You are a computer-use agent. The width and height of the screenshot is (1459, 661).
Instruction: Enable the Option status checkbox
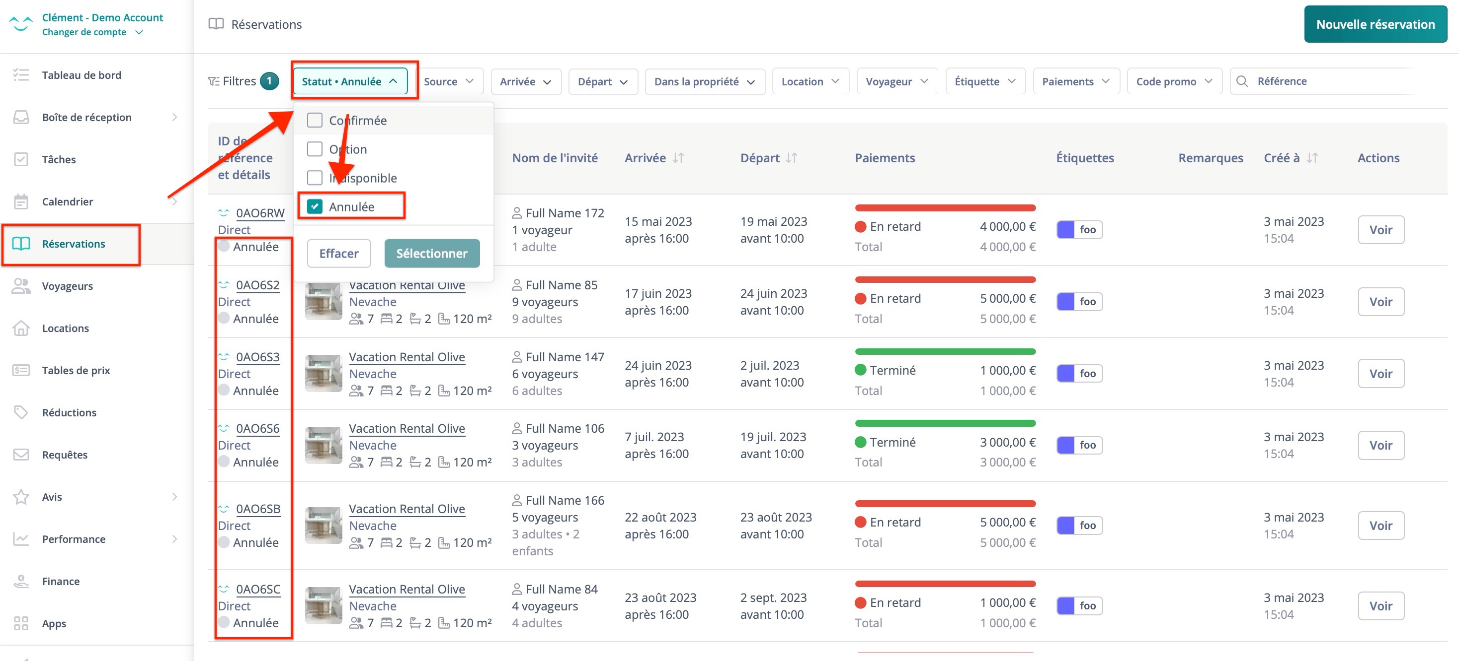click(315, 149)
